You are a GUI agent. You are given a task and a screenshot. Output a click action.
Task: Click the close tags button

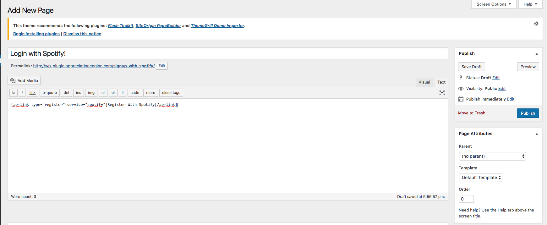pos(171,93)
